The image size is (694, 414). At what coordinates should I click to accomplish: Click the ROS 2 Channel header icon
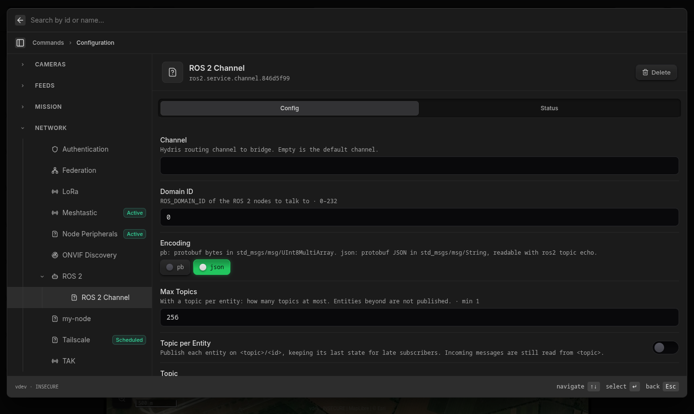tap(173, 72)
